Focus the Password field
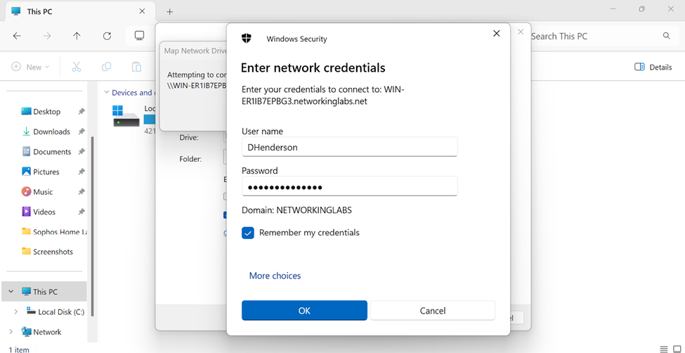 tap(349, 187)
